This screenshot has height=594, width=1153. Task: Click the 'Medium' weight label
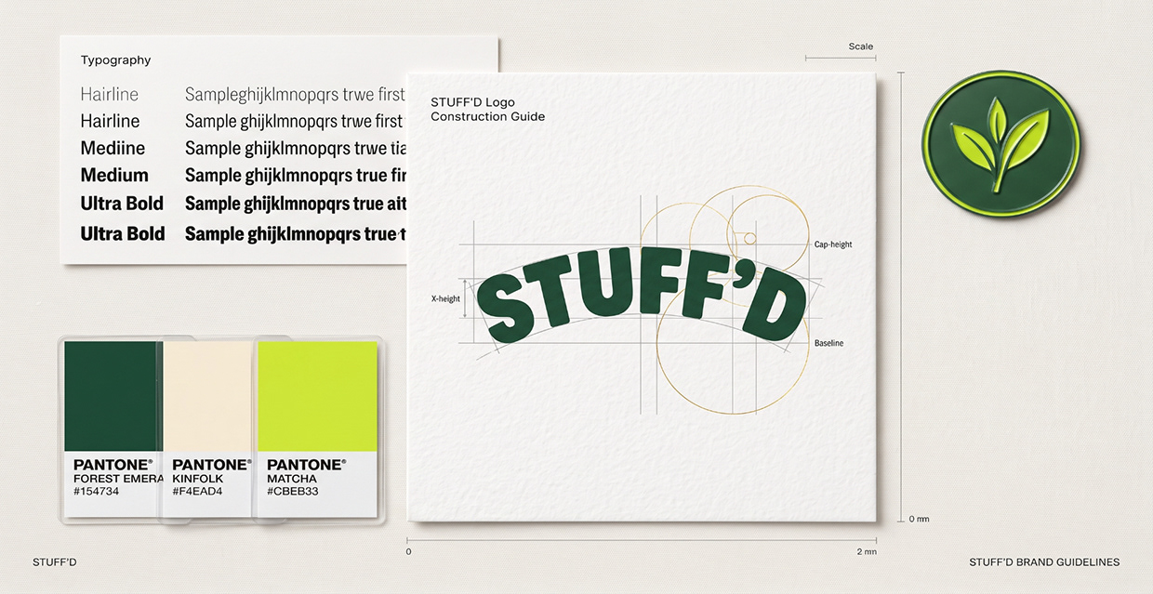point(114,175)
